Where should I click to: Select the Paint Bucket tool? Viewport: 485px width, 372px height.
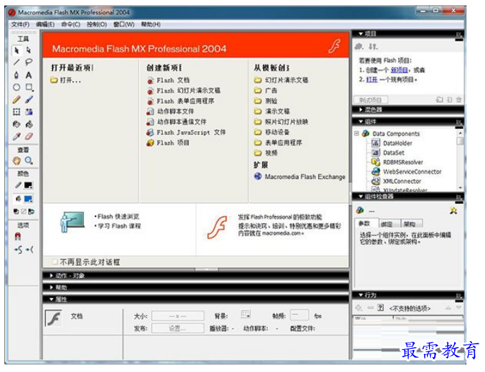29,124
